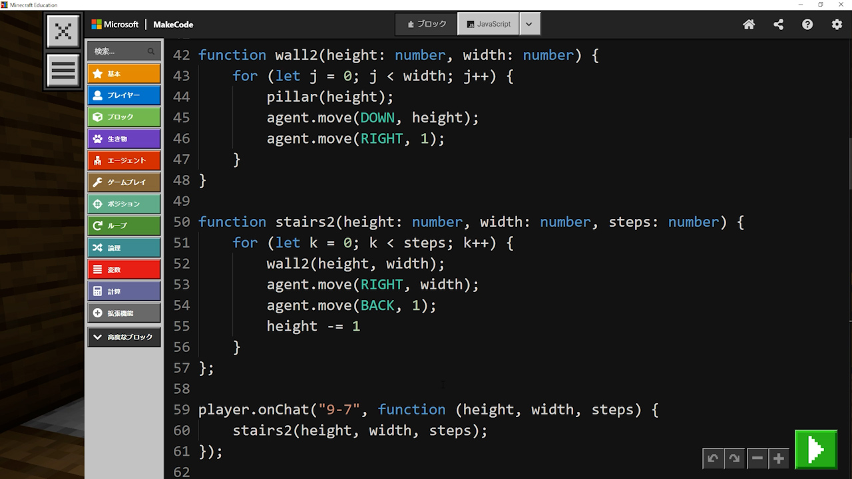Zoom in with the plus button
852x479 pixels.
(778, 458)
